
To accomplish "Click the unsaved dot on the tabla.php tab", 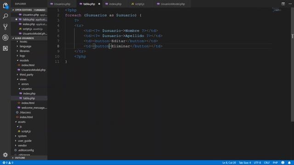I will coord(99,4).
